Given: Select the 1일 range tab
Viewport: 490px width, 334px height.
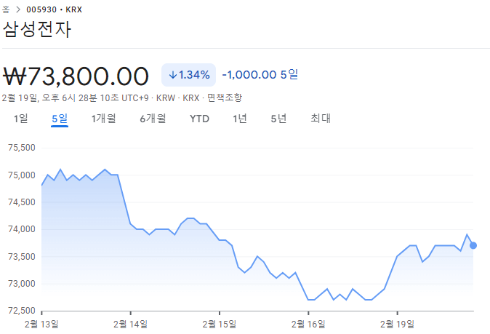Looking at the screenshot, I should 20,119.
